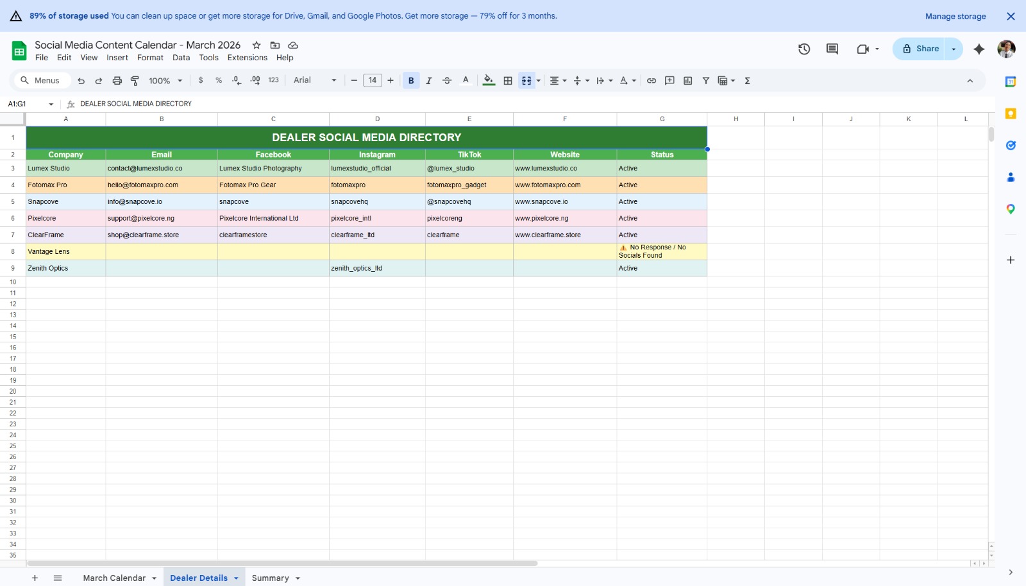
Task: Expand the Arial font dropdown
Action: click(315, 80)
